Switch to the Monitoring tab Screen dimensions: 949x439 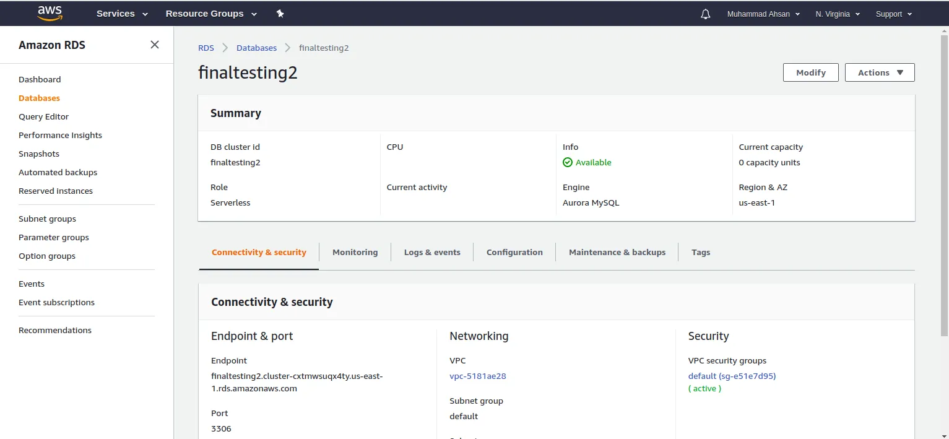pos(355,252)
